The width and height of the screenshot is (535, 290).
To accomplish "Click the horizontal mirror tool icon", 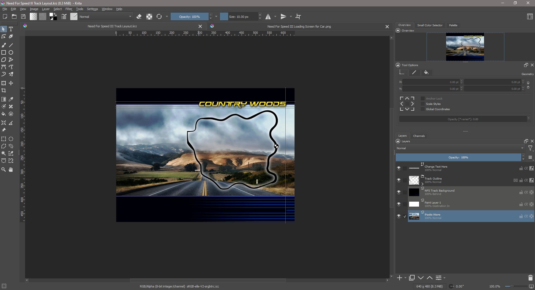I will click(x=268, y=17).
